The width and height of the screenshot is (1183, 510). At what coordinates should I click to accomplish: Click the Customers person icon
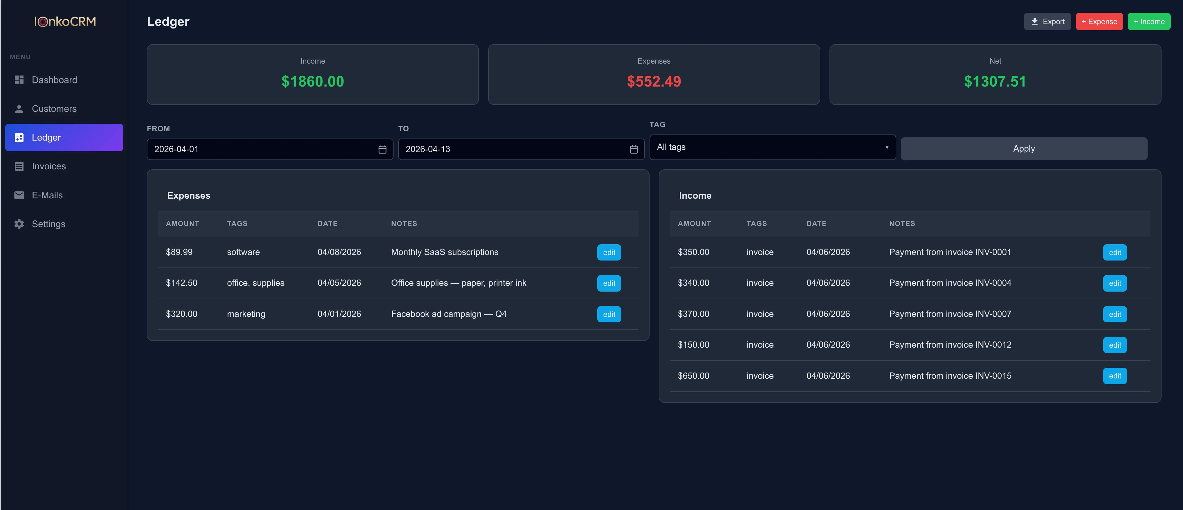(x=19, y=109)
